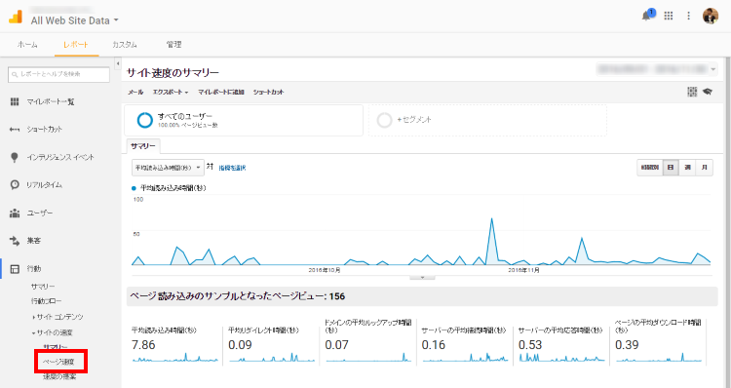The height and width of the screenshot is (388, 731).
Task: Click the report search input field
Action: pyautogui.click(x=58, y=75)
